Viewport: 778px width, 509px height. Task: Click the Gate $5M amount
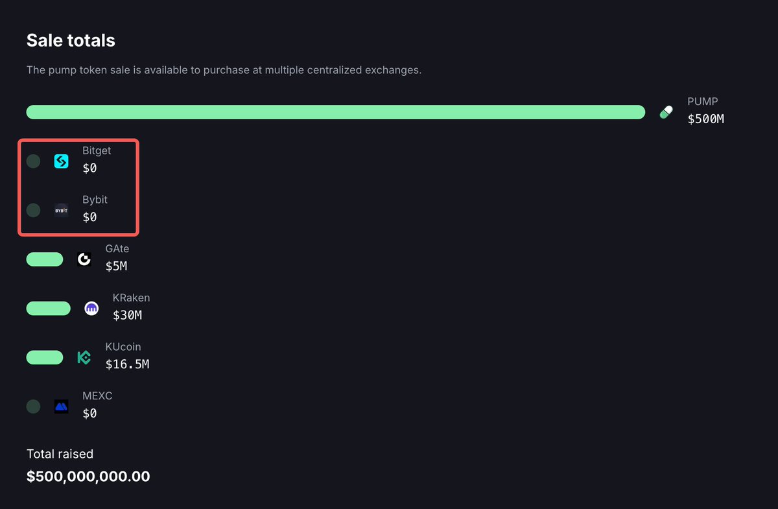[117, 266]
